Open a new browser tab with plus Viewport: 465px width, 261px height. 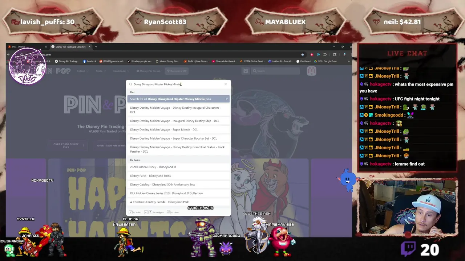point(96,47)
